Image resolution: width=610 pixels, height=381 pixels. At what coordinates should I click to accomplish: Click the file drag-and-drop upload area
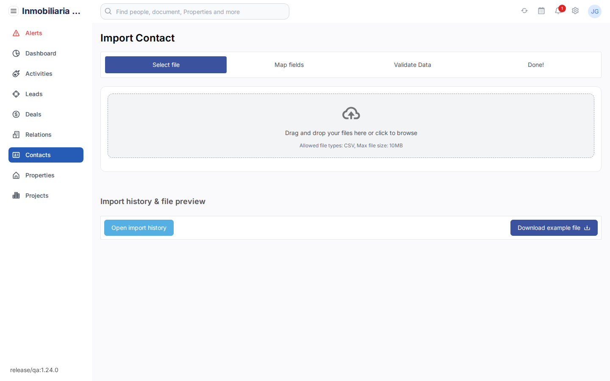(x=351, y=125)
